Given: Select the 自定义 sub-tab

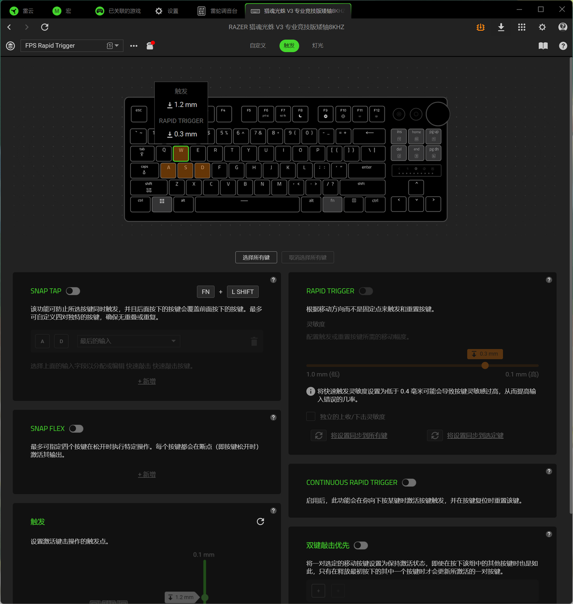Looking at the screenshot, I should click(258, 46).
